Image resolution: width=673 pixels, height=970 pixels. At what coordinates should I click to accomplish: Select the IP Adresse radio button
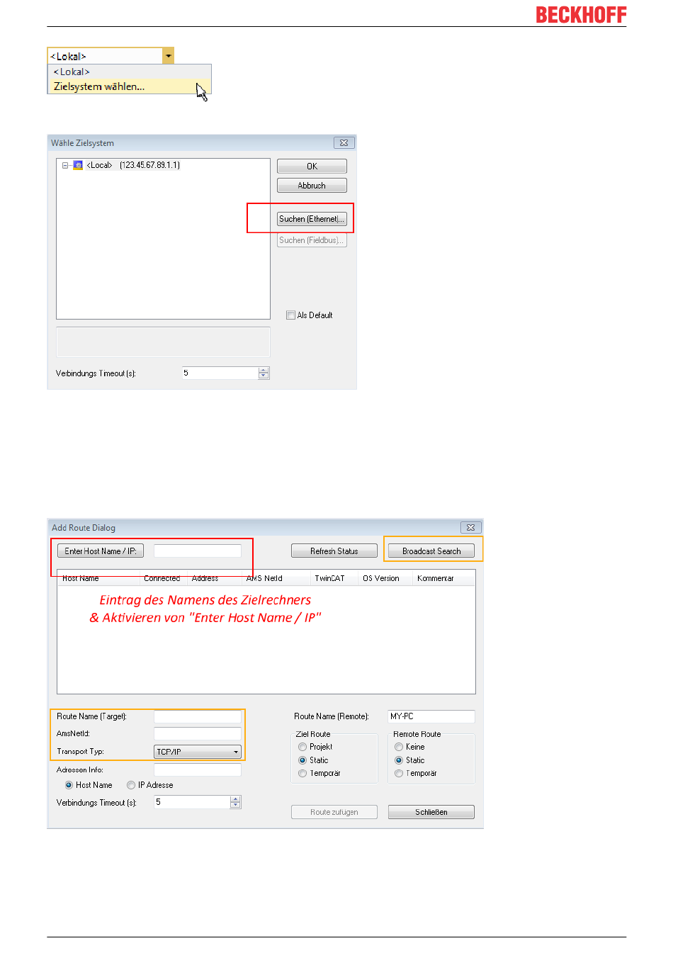[x=131, y=785]
